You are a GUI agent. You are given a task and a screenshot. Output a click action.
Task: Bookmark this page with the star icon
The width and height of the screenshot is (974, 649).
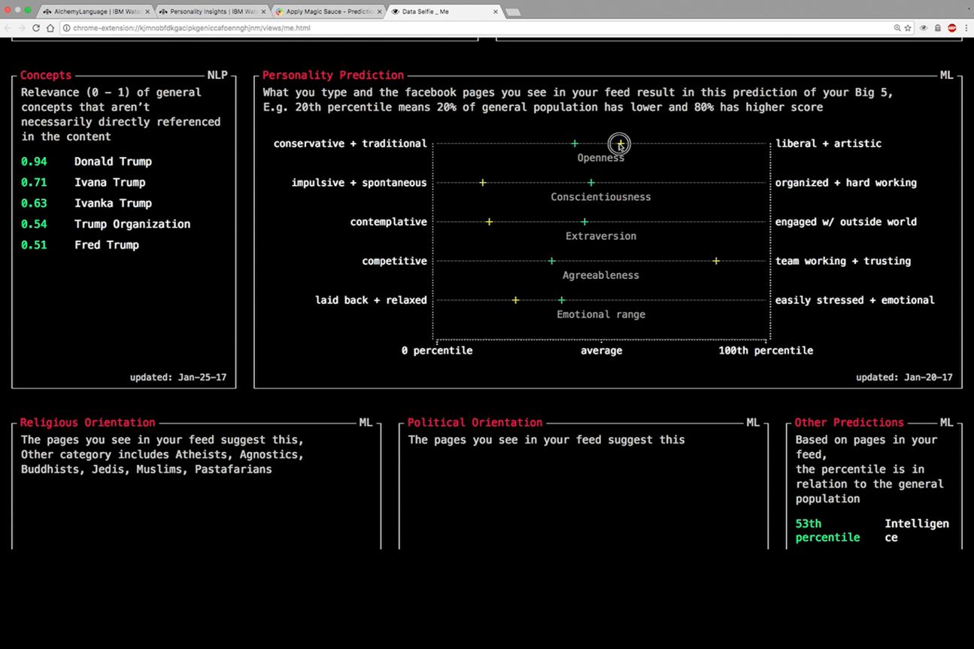tap(908, 28)
